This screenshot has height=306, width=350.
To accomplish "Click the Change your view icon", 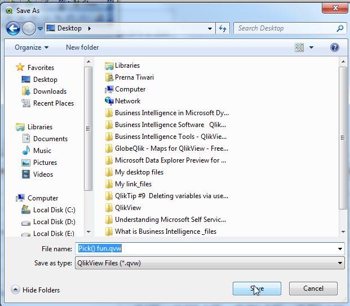I will [x=299, y=47].
